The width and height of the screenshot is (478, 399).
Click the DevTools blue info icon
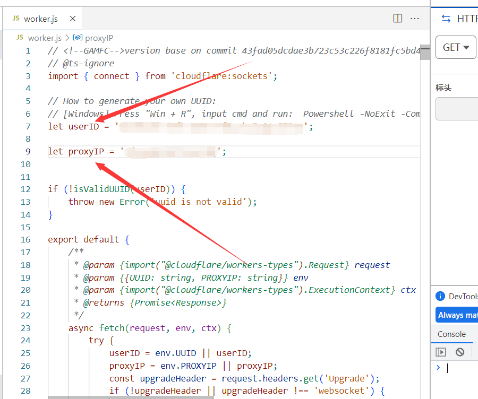(x=440, y=297)
